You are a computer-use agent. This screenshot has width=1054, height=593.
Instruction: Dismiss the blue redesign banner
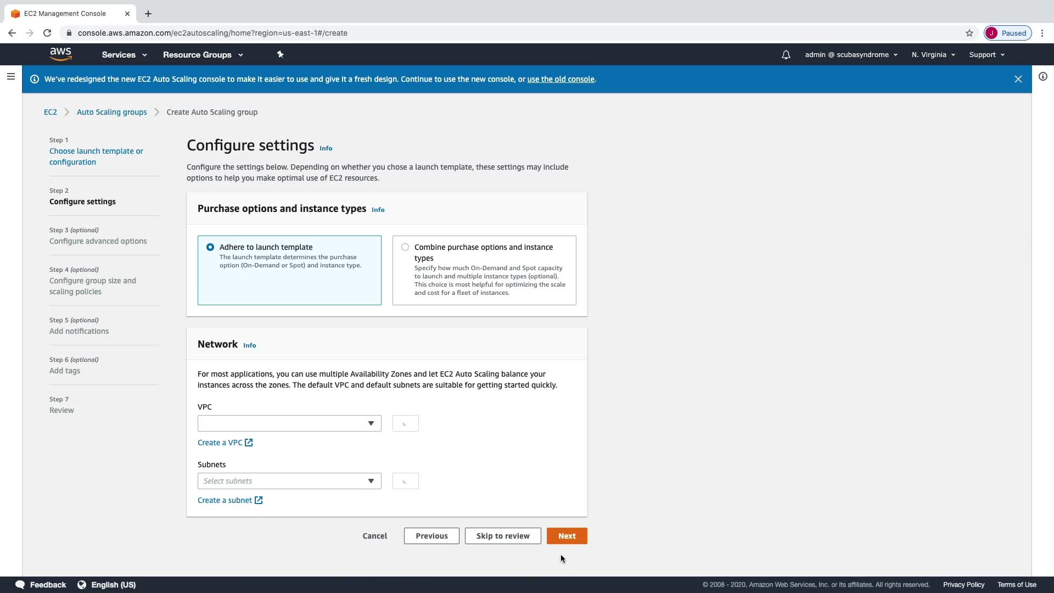pyautogui.click(x=1018, y=79)
